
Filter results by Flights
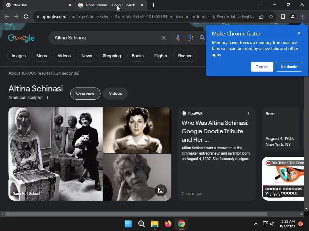pos(161,56)
